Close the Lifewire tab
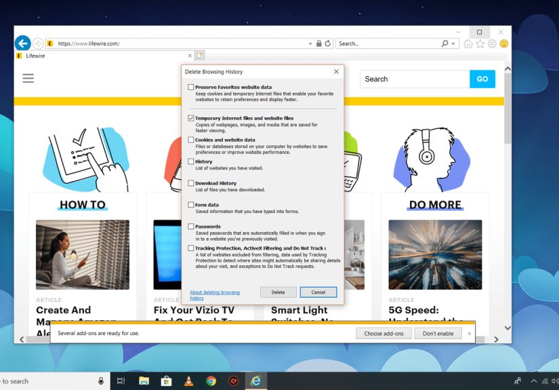Viewport: 559px width, 390px height. click(190, 56)
